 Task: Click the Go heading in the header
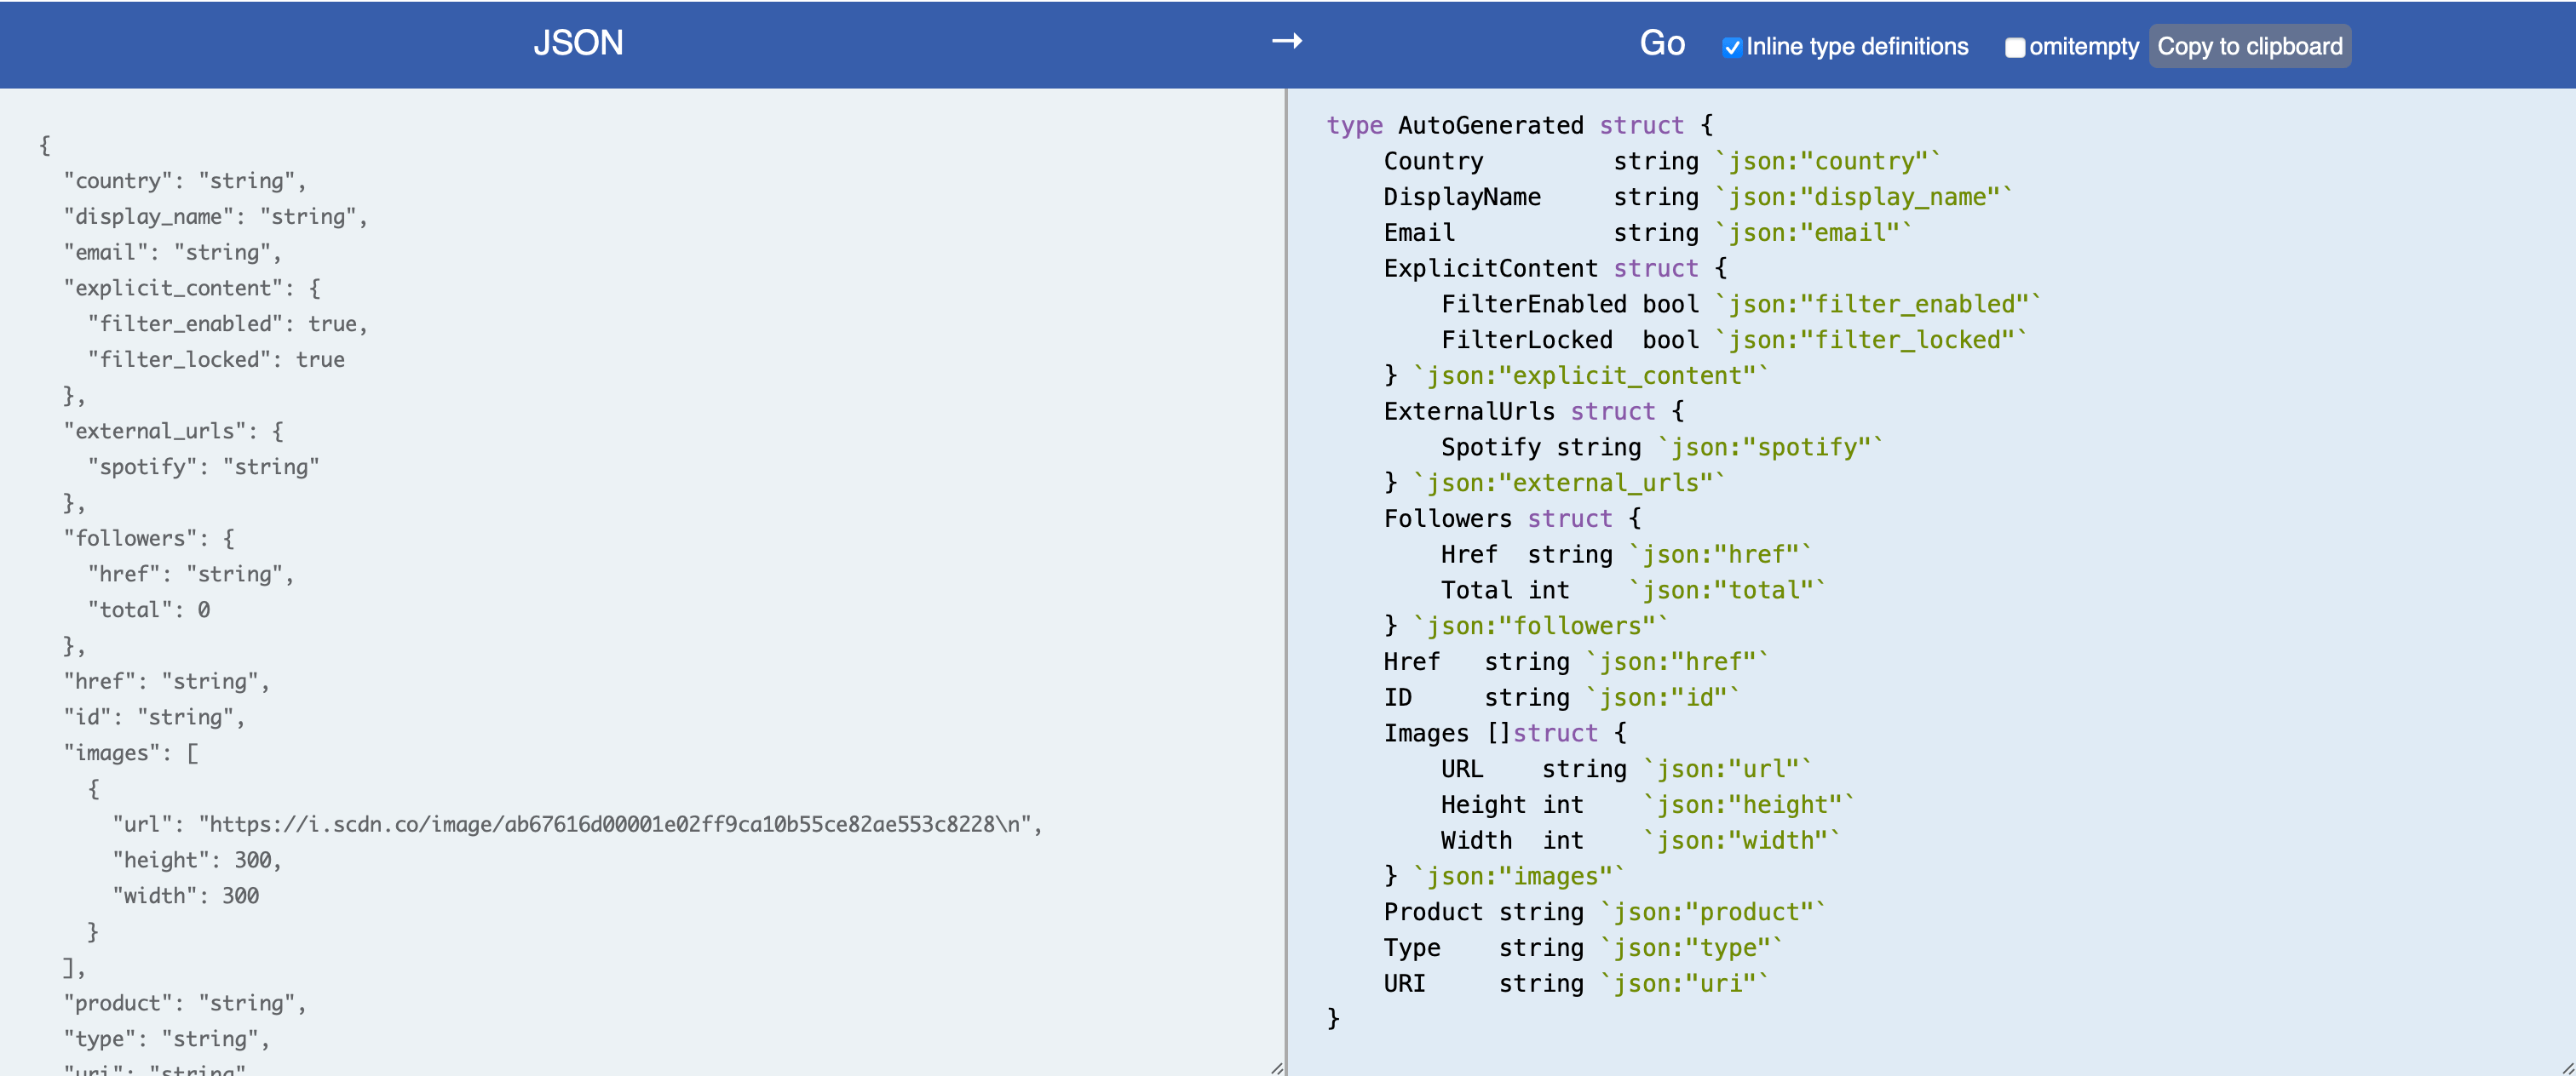click(1661, 43)
